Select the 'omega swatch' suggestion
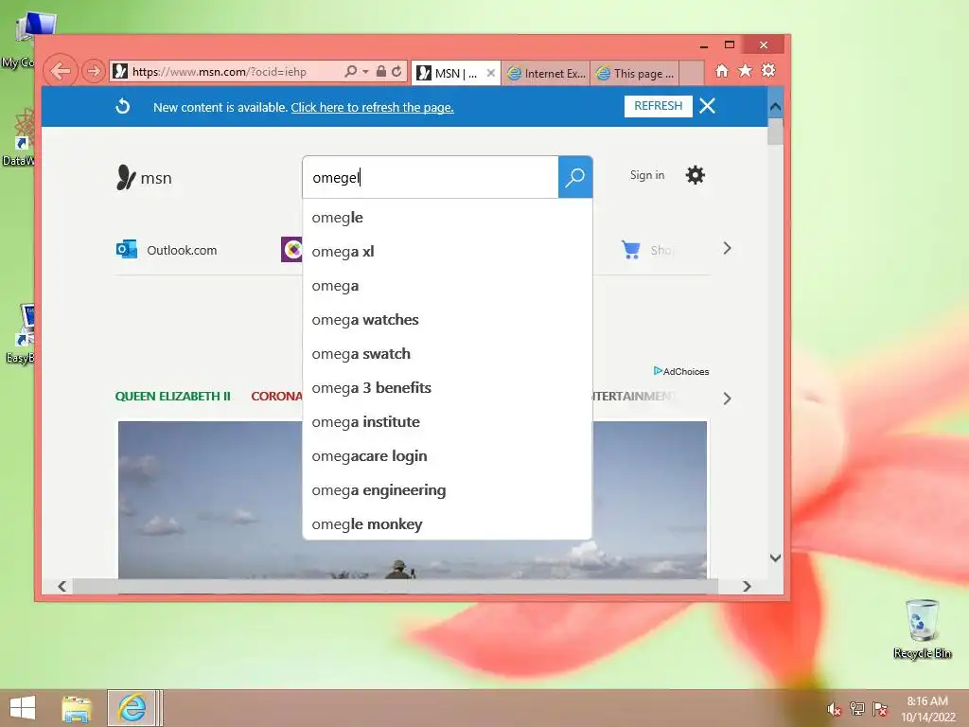Image resolution: width=969 pixels, height=727 pixels. 447,354
